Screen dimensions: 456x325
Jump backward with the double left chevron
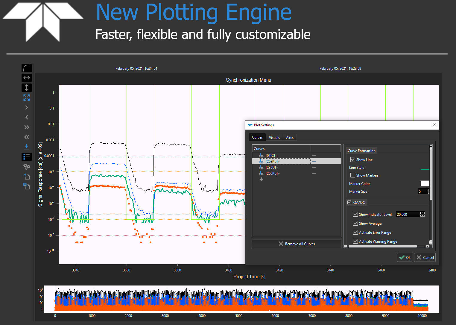click(27, 137)
